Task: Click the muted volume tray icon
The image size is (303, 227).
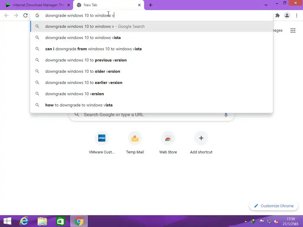Action: [x=276, y=221]
